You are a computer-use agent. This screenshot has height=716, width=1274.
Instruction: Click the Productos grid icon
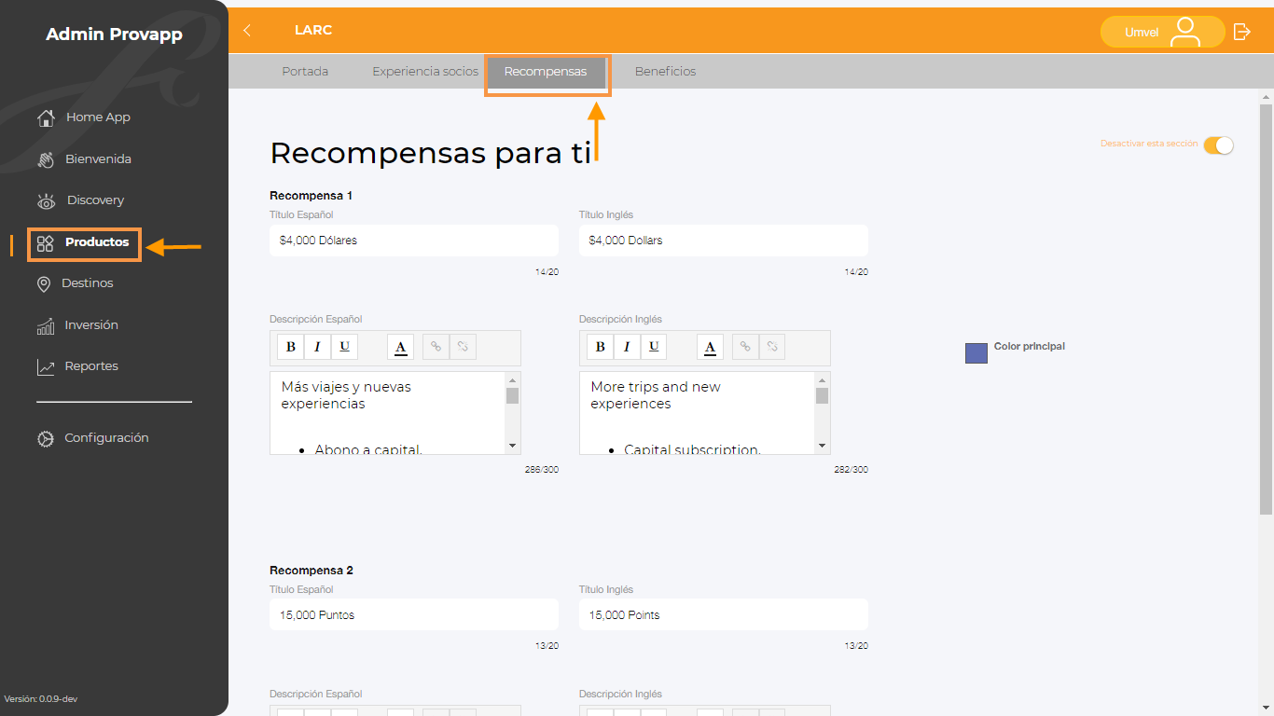point(46,243)
